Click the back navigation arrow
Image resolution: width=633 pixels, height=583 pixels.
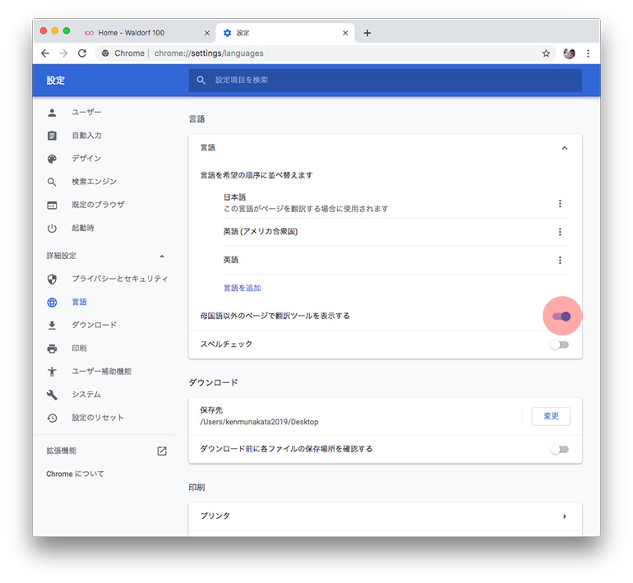click(45, 53)
